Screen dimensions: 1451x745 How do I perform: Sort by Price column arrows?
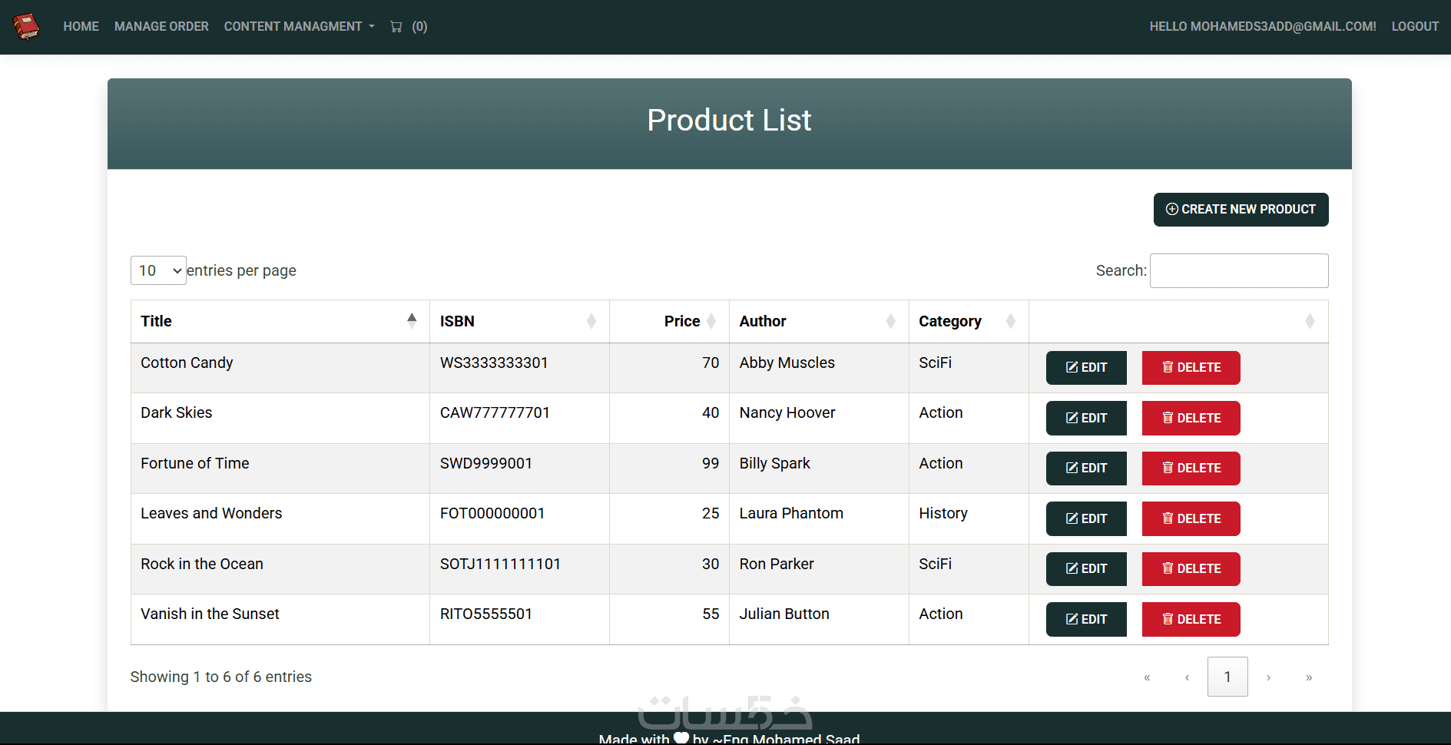(x=711, y=321)
